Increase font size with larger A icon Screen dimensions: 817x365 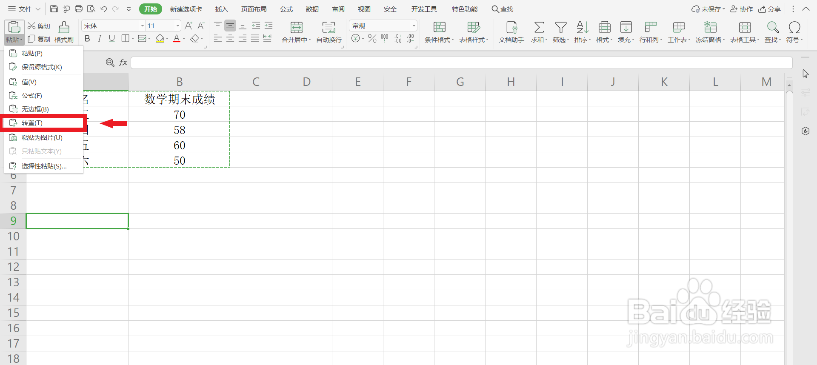click(x=189, y=26)
